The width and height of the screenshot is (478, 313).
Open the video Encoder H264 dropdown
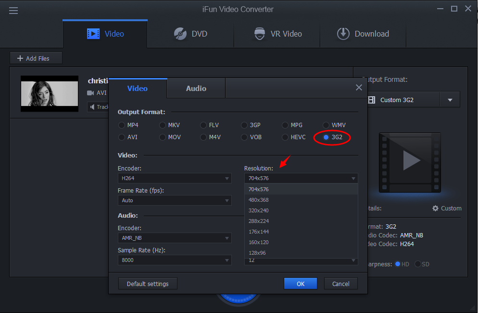(175, 178)
